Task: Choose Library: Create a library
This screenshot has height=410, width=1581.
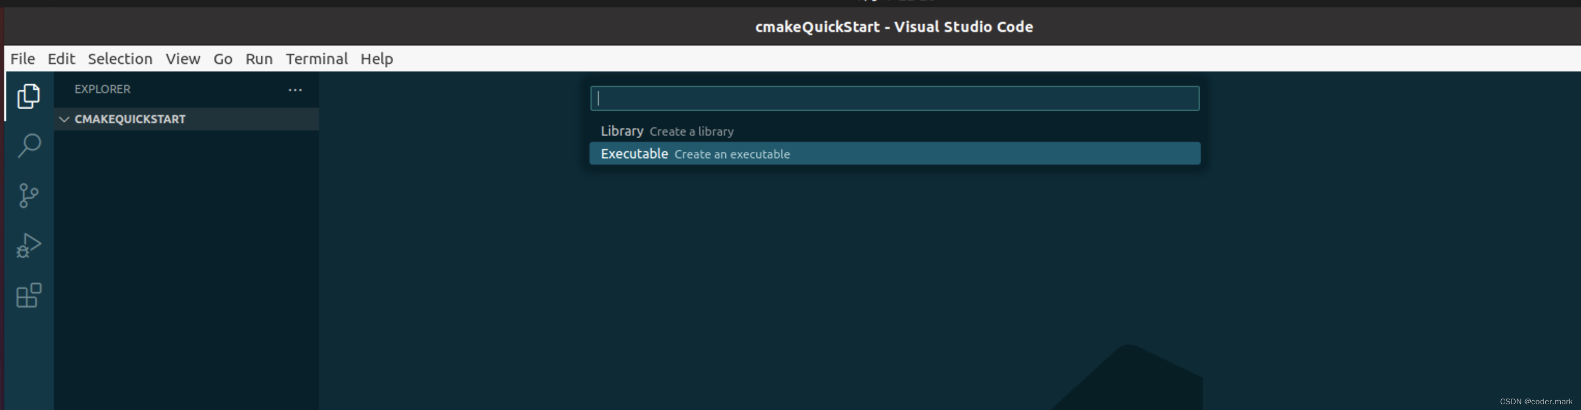Action: point(895,131)
